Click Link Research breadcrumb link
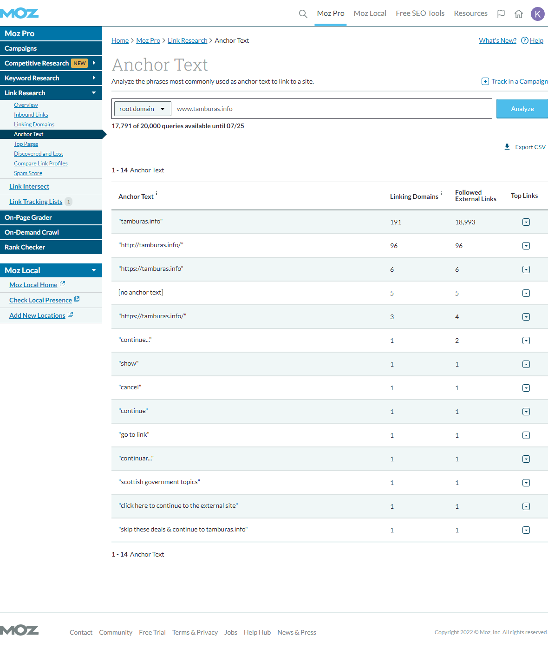The width and height of the screenshot is (548, 656). point(188,40)
